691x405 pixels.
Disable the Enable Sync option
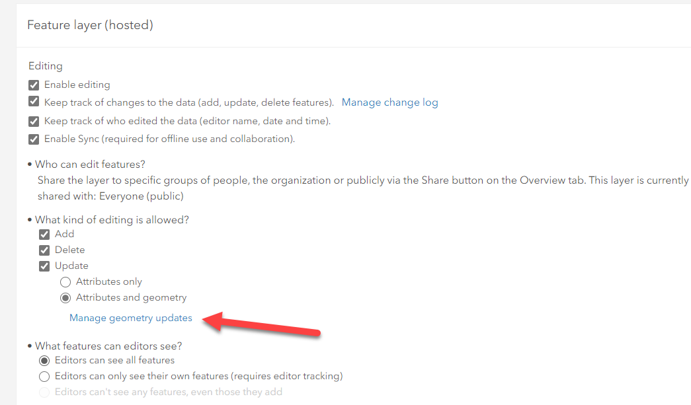pos(34,139)
